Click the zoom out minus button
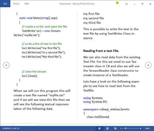 tap(121, 128)
